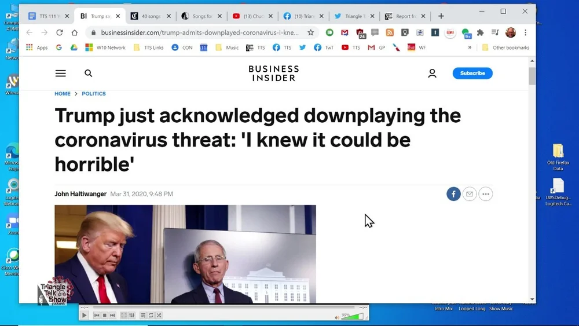The height and width of the screenshot is (326, 579).
Task: Open author John Haltiwanger's page
Action: point(80,194)
